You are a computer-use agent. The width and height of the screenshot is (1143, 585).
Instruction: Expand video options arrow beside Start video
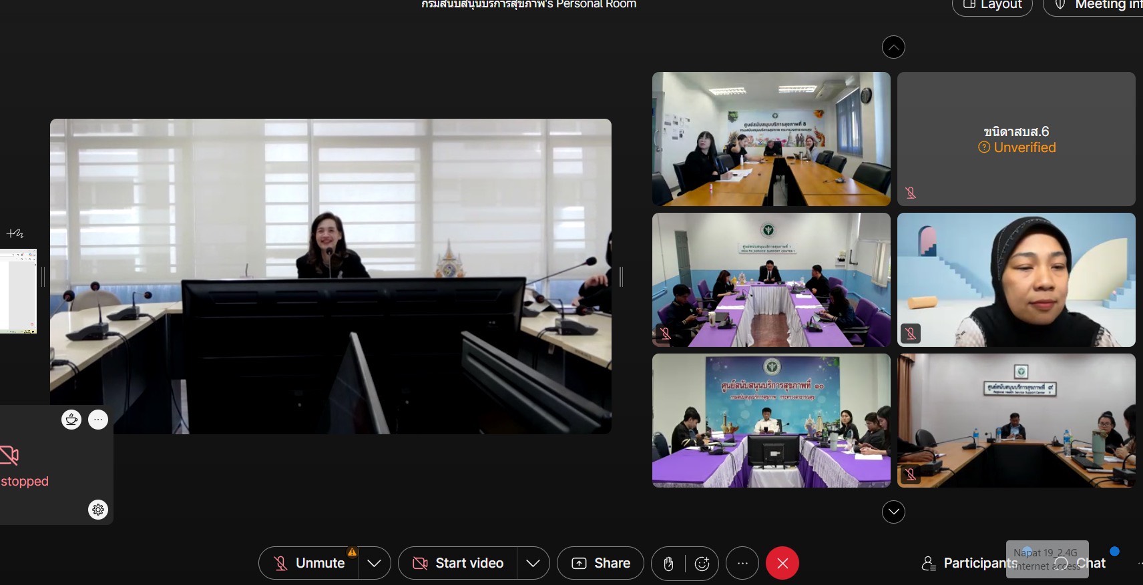533,564
